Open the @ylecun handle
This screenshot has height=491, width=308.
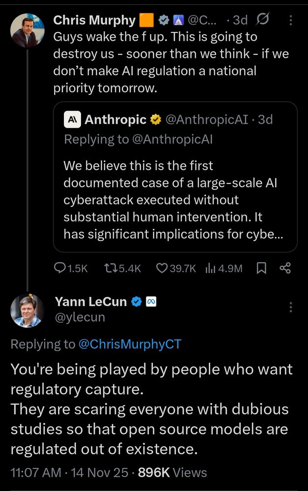pos(79,317)
